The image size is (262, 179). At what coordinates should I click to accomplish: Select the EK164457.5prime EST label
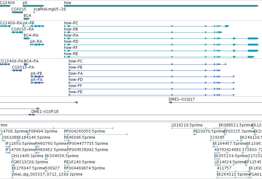pos(229,144)
